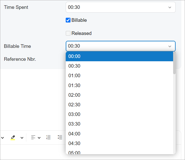Click the Billable Time input field
185x160 pixels.
[x=114, y=46]
